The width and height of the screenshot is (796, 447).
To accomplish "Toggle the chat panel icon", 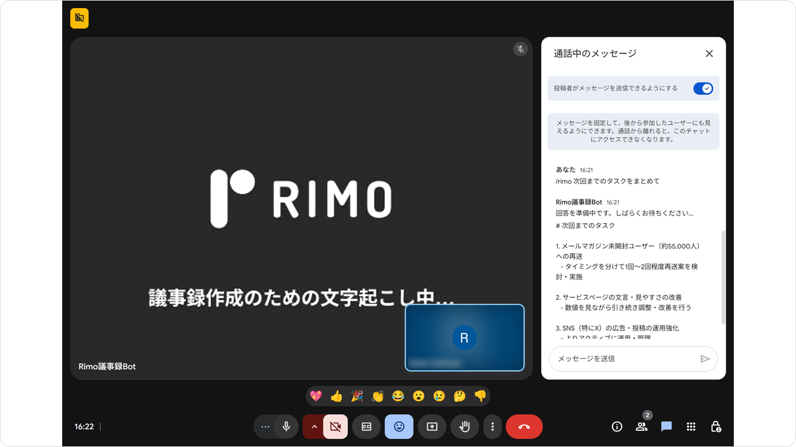I will 667,427.
